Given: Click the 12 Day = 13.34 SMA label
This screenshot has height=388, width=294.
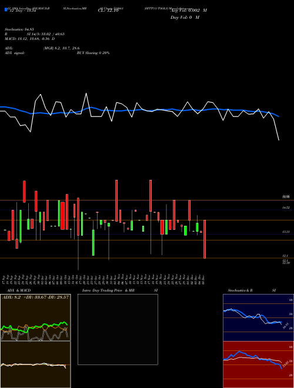Looking at the screenshot, I should 23,11.
